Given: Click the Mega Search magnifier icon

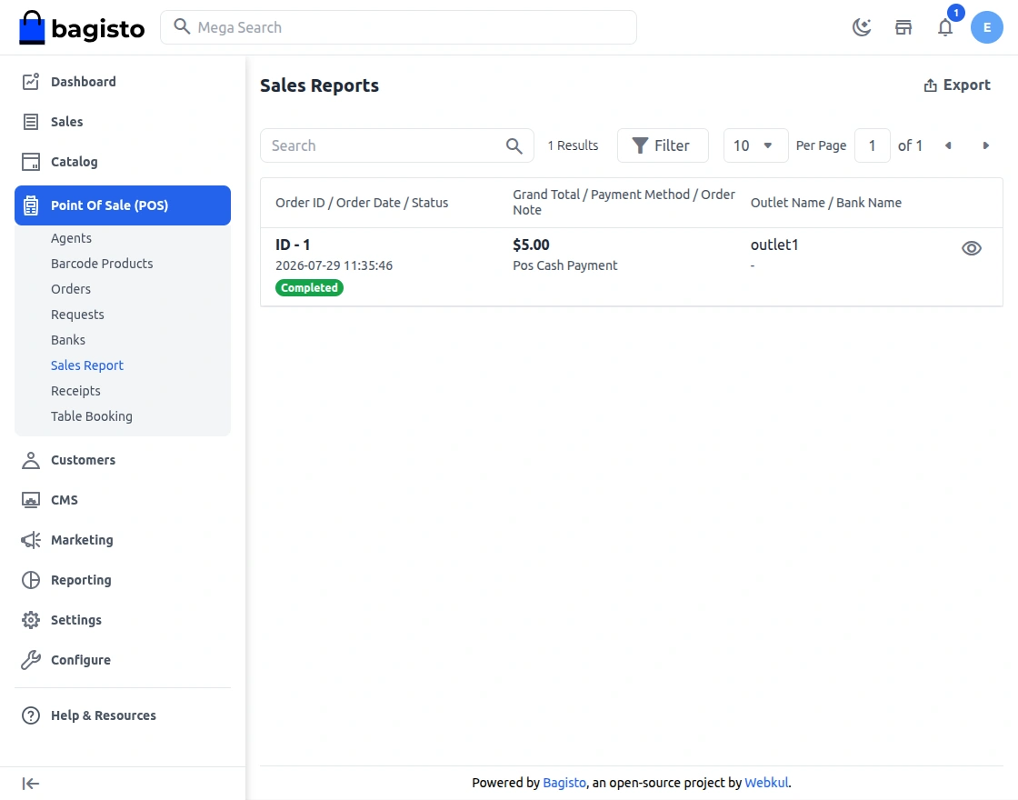Looking at the screenshot, I should tap(182, 26).
